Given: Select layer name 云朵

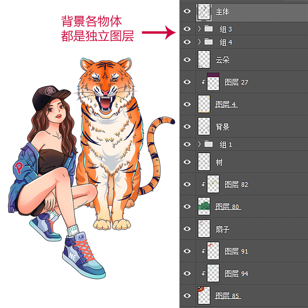Looking at the screenshot, I should (x=222, y=60).
